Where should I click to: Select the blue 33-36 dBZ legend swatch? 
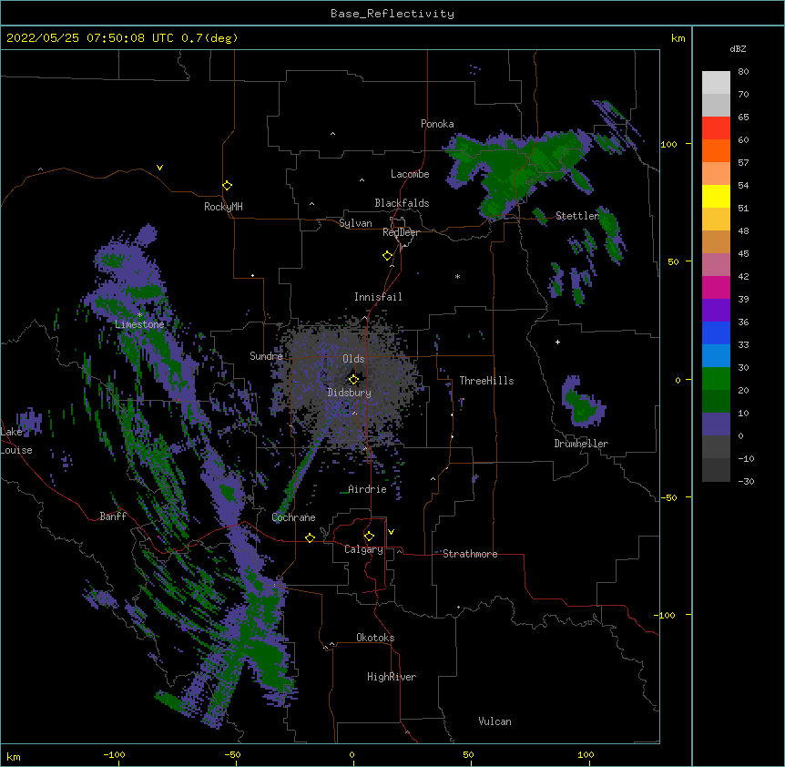[x=716, y=332]
